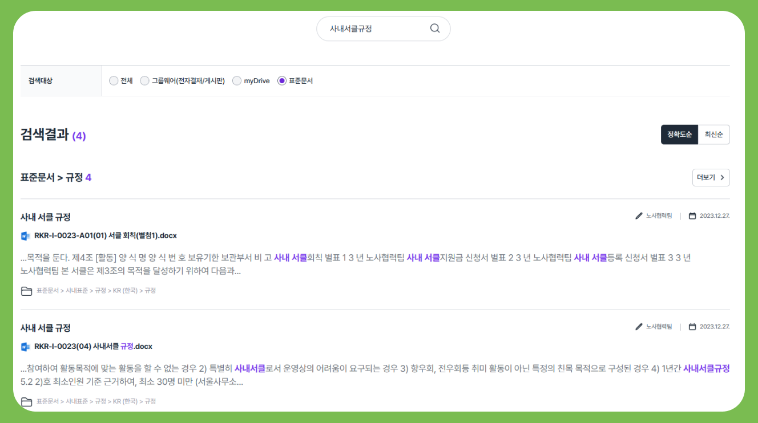Viewport: 758px width, 423px height.
Task: Click the first 사내 서클 규정 result title
Action: 46,217
